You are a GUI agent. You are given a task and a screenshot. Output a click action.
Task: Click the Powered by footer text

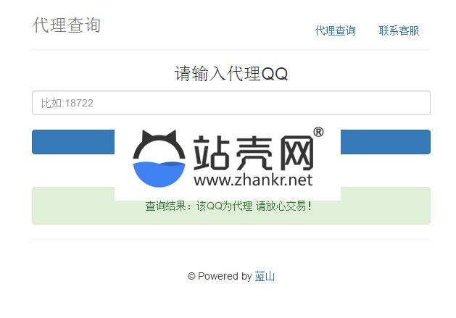pyautogui.click(x=225, y=276)
